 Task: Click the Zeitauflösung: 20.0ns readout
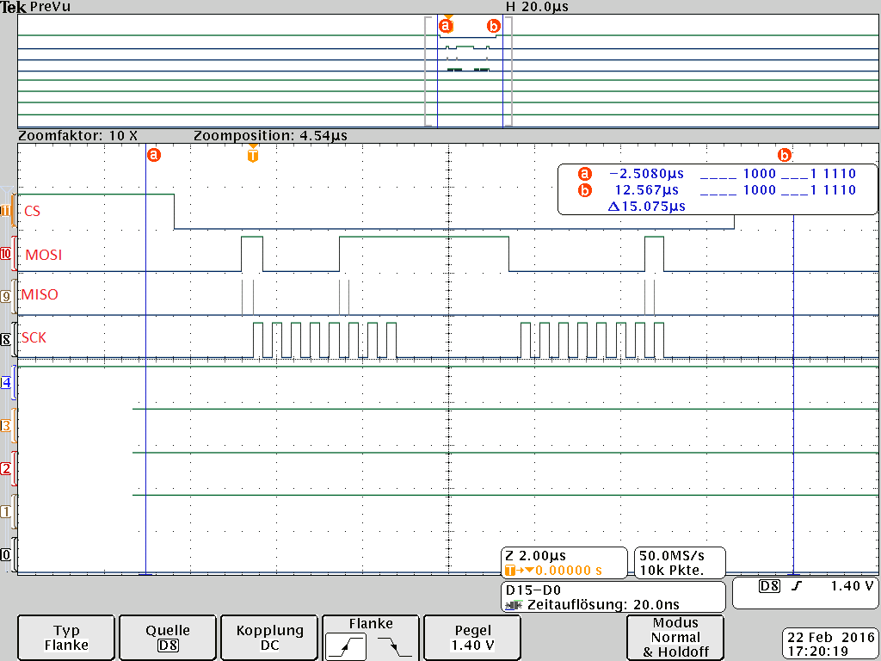point(603,605)
